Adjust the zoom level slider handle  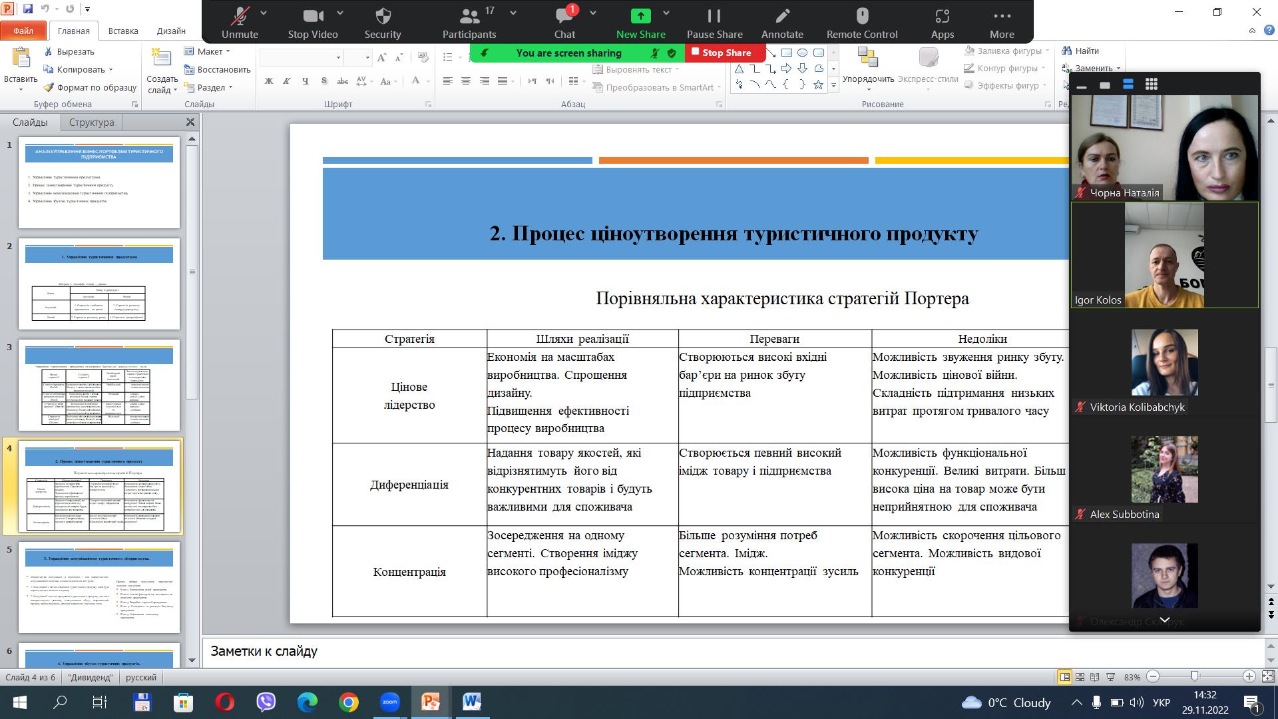tap(1195, 676)
